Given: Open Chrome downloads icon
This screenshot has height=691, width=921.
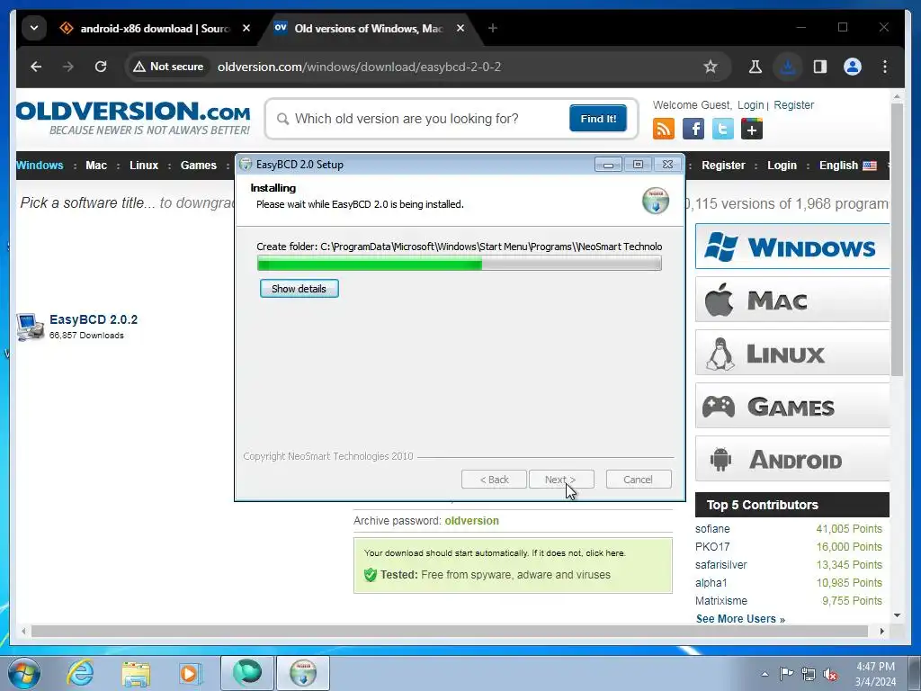Looking at the screenshot, I should (788, 67).
